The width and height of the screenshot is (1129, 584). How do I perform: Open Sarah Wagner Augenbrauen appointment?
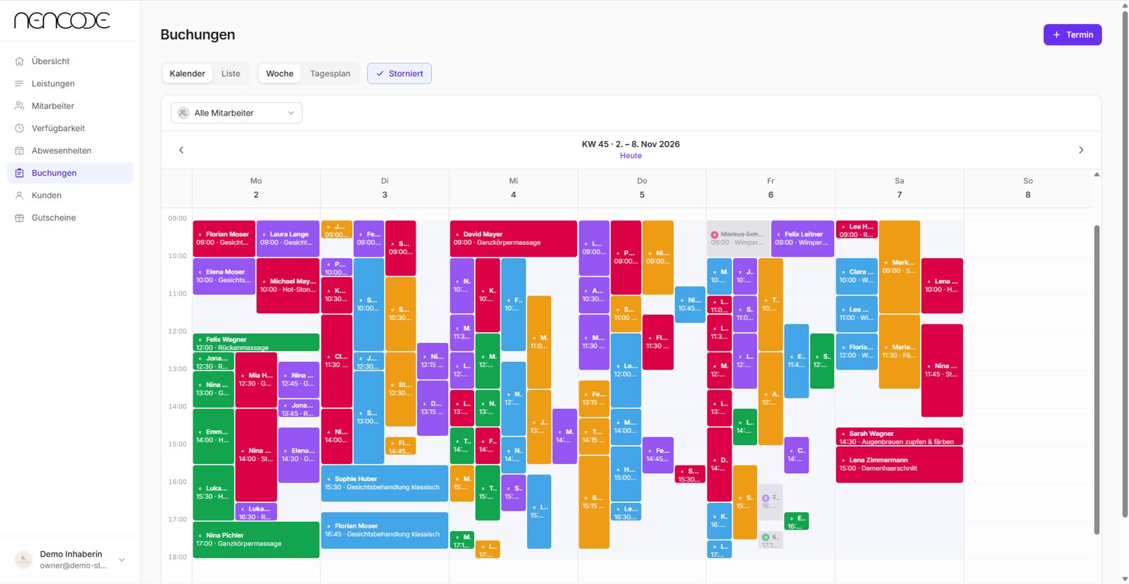point(900,437)
